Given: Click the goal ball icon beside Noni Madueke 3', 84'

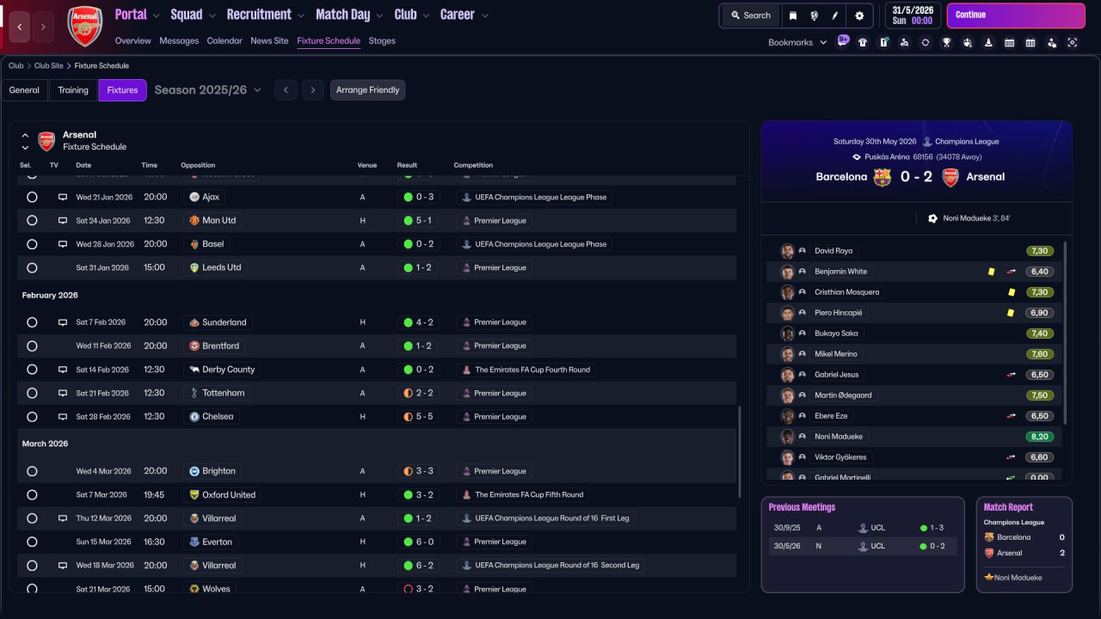Looking at the screenshot, I should tap(932, 218).
